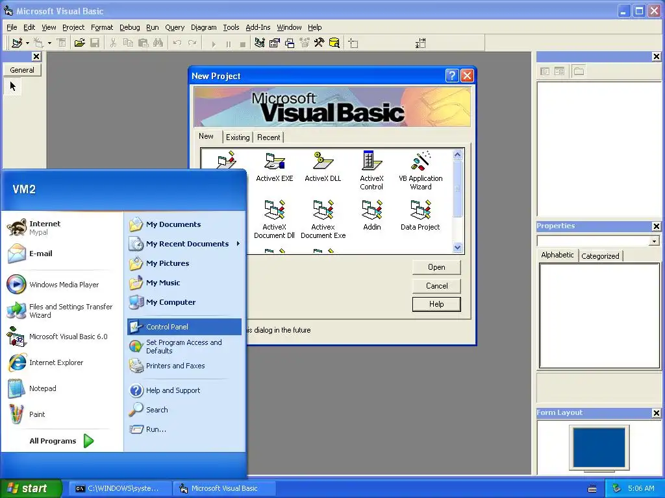Expand All Programs in the Start menu
Image resolution: width=665 pixels, height=498 pixels.
click(62, 441)
